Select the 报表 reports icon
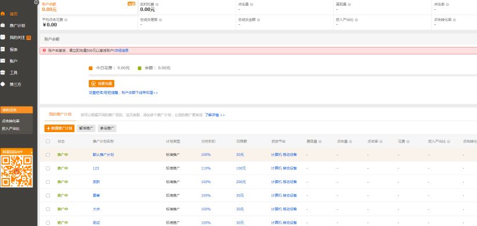The height and width of the screenshot is (226, 477). pyautogui.click(x=2, y=49)
